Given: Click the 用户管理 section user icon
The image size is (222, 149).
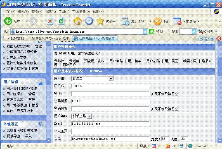Looking at the screenshot, I should pos(41,82).
